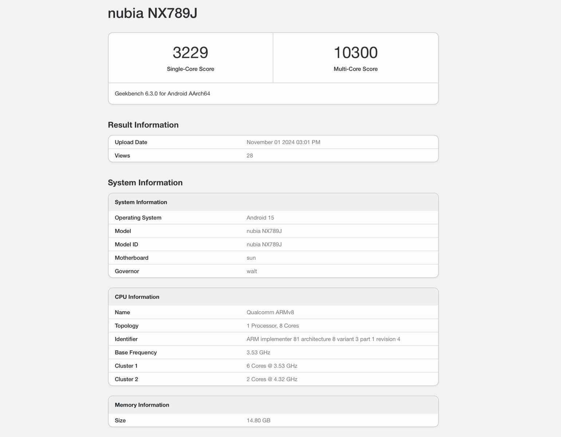Click the nubia NX789J page title
Screen dimensions: 561x437
(153, 13)
